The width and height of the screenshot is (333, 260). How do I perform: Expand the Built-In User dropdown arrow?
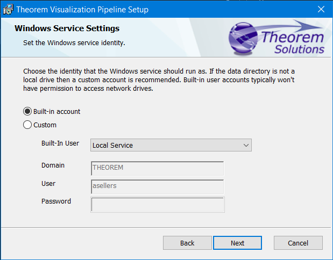(246, 145)
